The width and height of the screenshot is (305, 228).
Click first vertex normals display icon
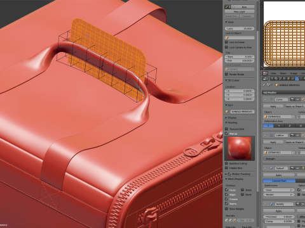pyautogui.click(x=227, y=220)
